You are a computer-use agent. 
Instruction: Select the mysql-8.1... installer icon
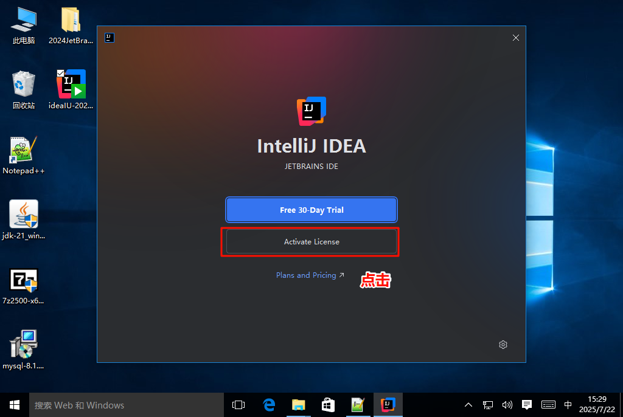coord(24,350)
